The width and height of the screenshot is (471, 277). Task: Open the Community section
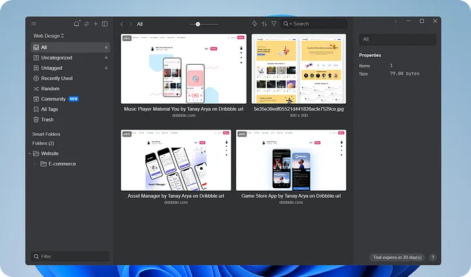point(70,99)
